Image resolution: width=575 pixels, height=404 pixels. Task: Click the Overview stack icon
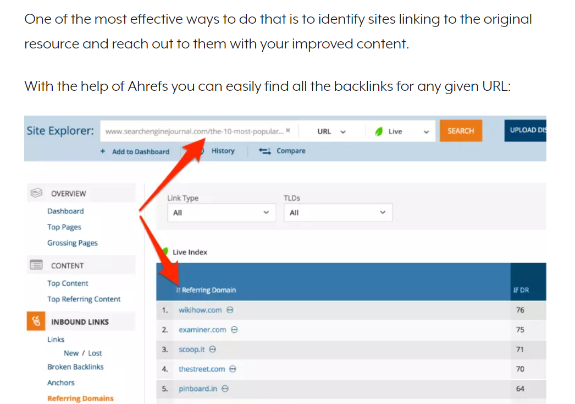click(36, 193)
